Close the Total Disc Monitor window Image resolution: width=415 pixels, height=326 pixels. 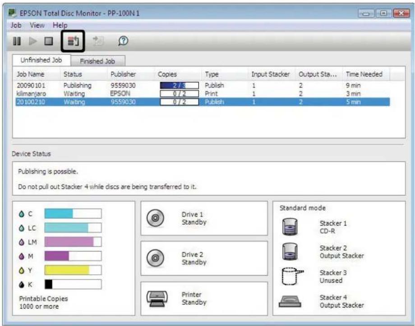click(x=401, y=13)
